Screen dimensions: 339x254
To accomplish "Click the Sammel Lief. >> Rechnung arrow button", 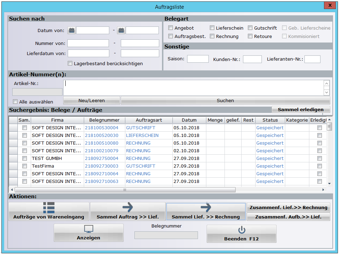I will [x=206, y=211].
